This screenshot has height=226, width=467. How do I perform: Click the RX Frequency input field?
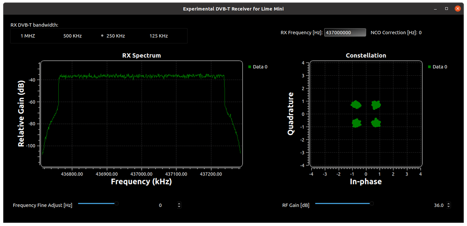point(345,33)
